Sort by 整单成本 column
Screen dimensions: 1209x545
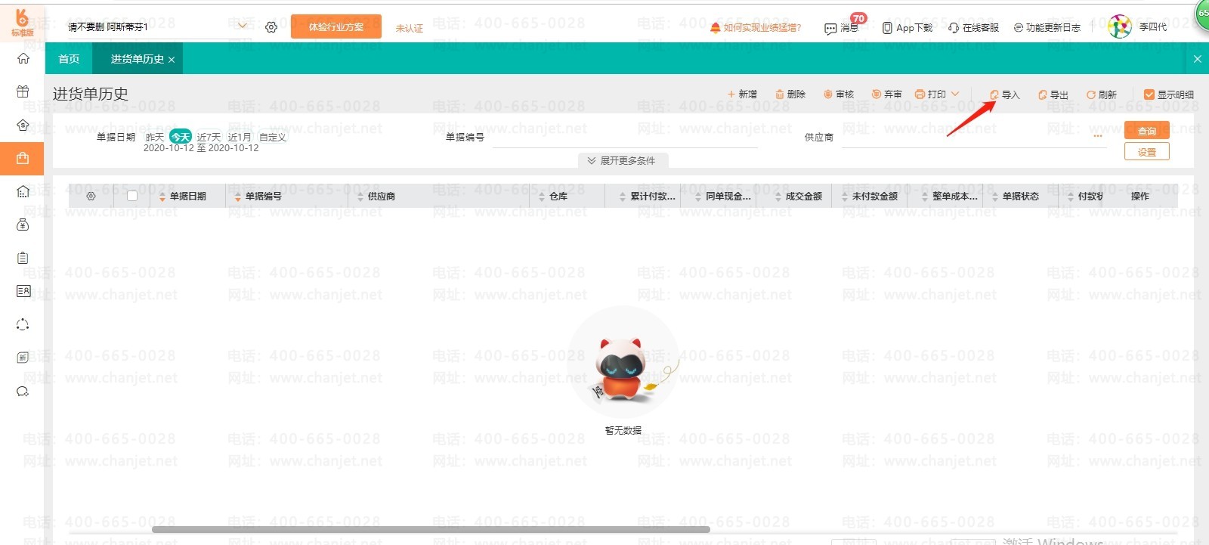point(950,196)
